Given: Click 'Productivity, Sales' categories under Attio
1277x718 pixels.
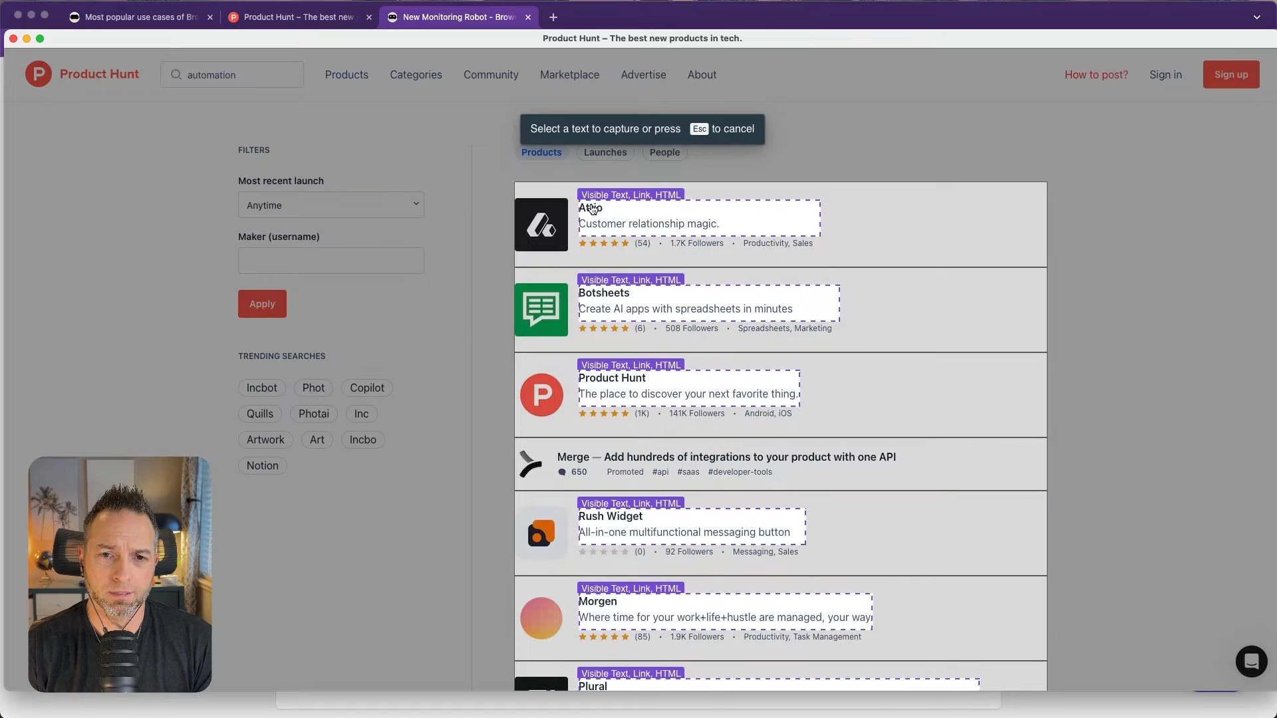Looking at the screenshot, I should (x=778, y=243).
